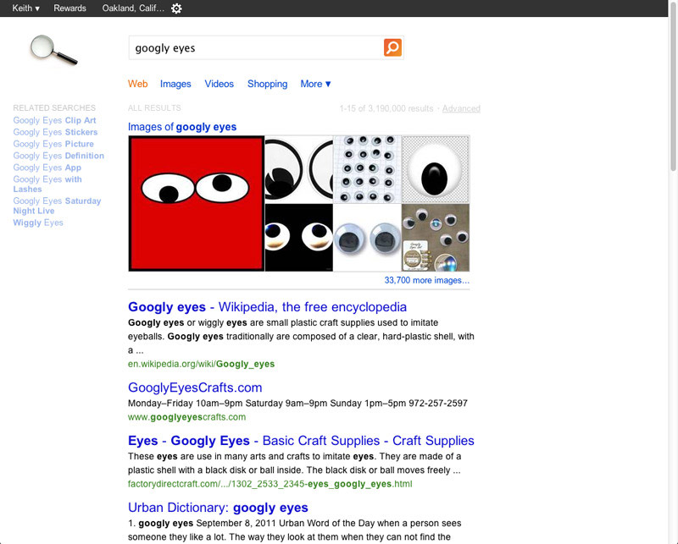Screen dimensions: 678x544
Task: Select related search Googly Eyes Picture
Action: coord(53,144)
